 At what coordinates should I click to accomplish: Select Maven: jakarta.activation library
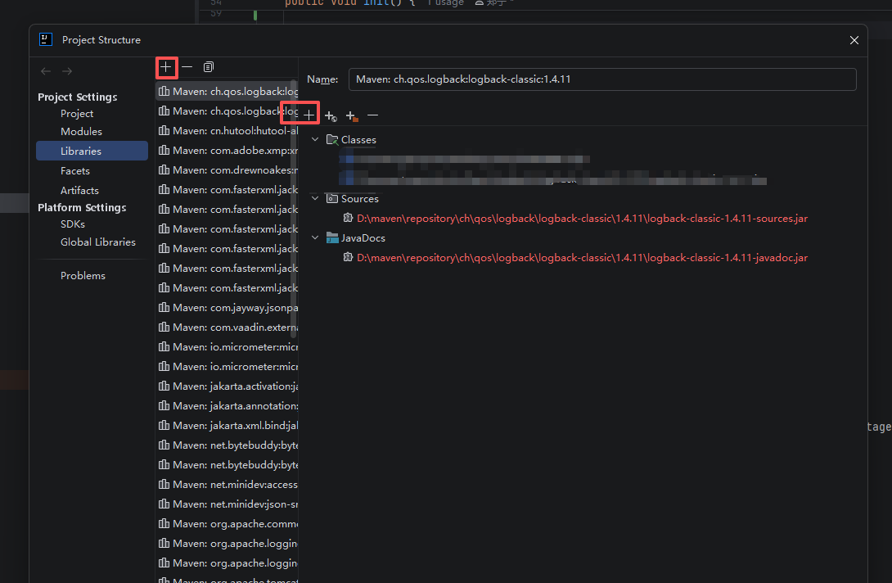coord(227,386)
